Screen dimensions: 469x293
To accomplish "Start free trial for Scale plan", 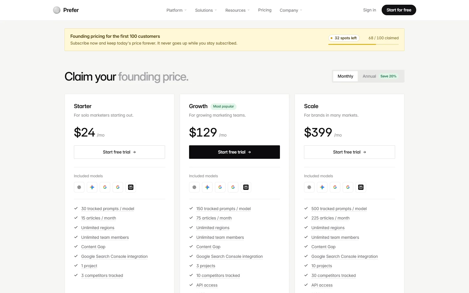I will click(349, 152).
